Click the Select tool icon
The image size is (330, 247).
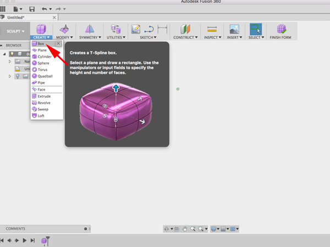pyautogui.click(x=256, y=29)
